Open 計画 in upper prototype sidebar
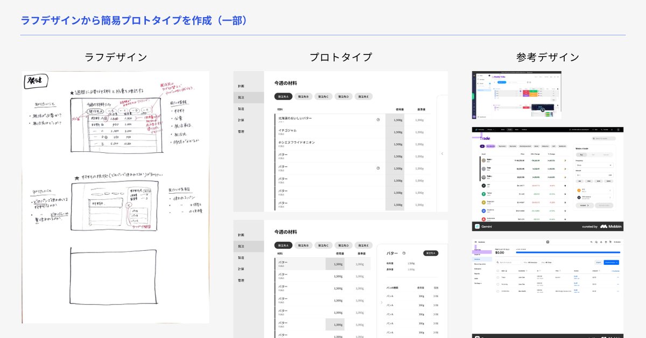This screenshot has width=646, height=338. tap(241, 86)
